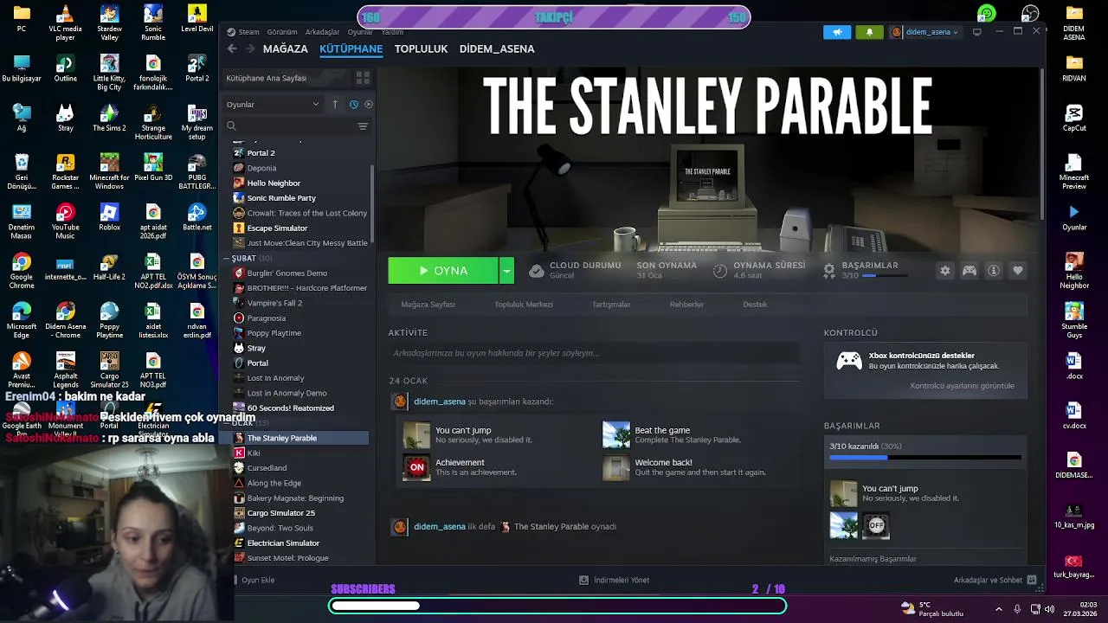Click the taskbar weather widget
The height and width of the screenshot is (623, 1108).
click(931, 609)
